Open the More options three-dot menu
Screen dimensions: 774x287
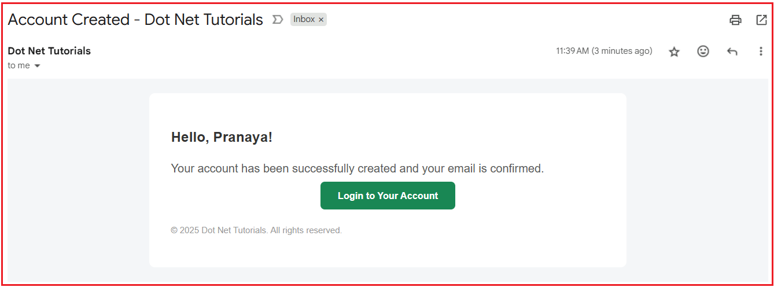click(761, 51)
